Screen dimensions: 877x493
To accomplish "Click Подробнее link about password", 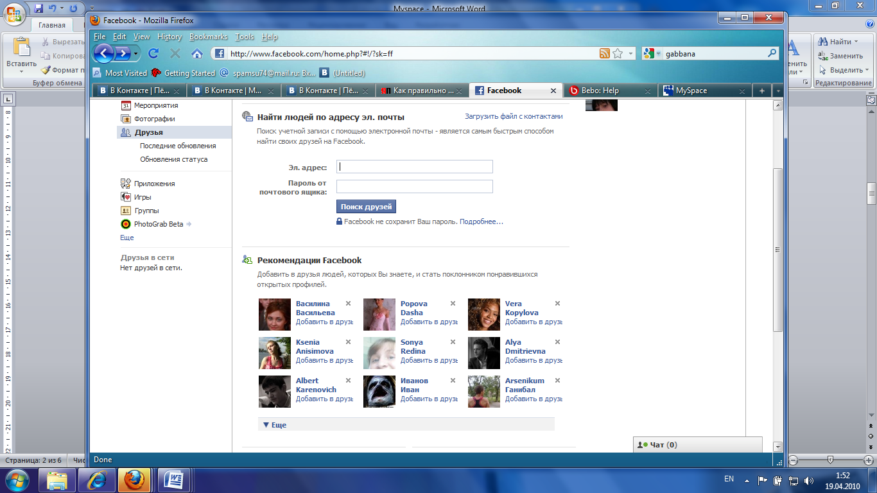I will (482, 221).
